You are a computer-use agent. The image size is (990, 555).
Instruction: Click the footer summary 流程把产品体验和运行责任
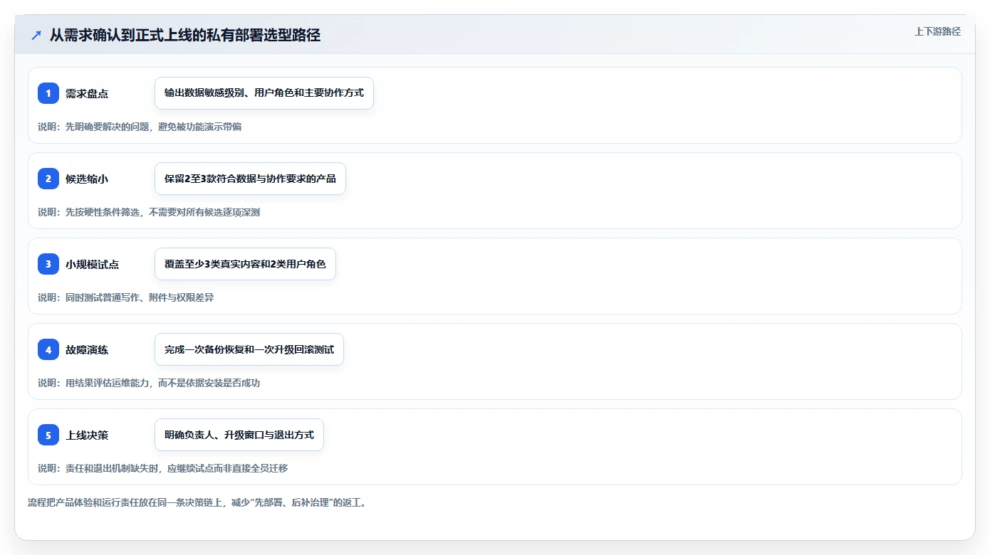pos(197,502)
